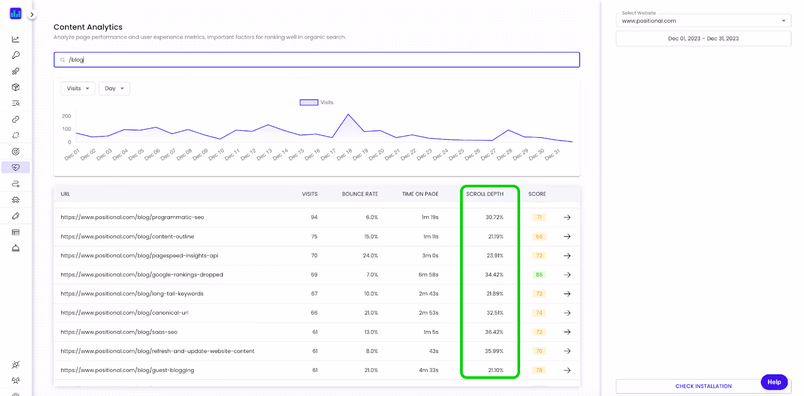This screenshot has width=804, height=396.
Task: Open the sword icon in sidebar
Action: [x=16, y=71]
